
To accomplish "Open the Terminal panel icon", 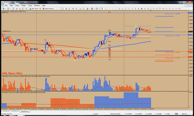I will tap(23, 9).
